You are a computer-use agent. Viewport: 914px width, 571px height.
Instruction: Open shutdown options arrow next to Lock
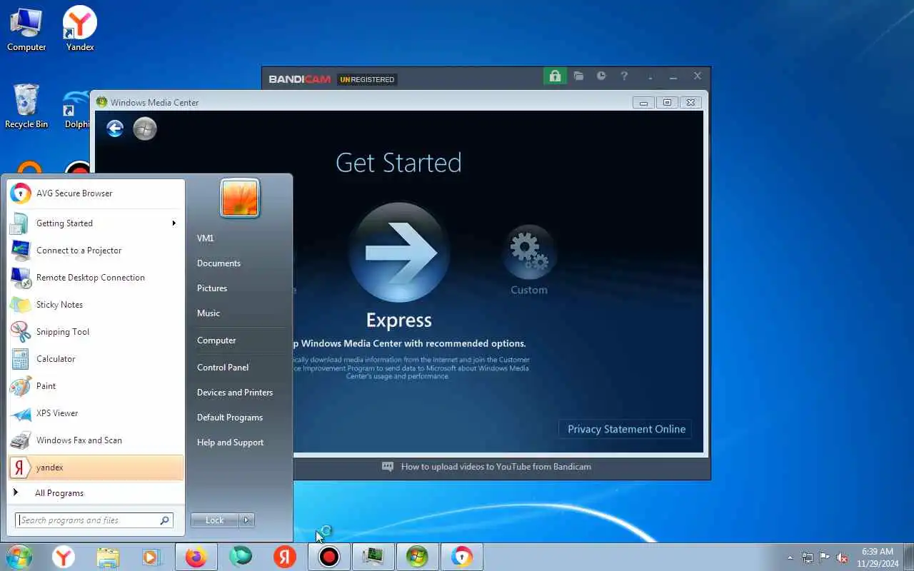coord(247,520)
